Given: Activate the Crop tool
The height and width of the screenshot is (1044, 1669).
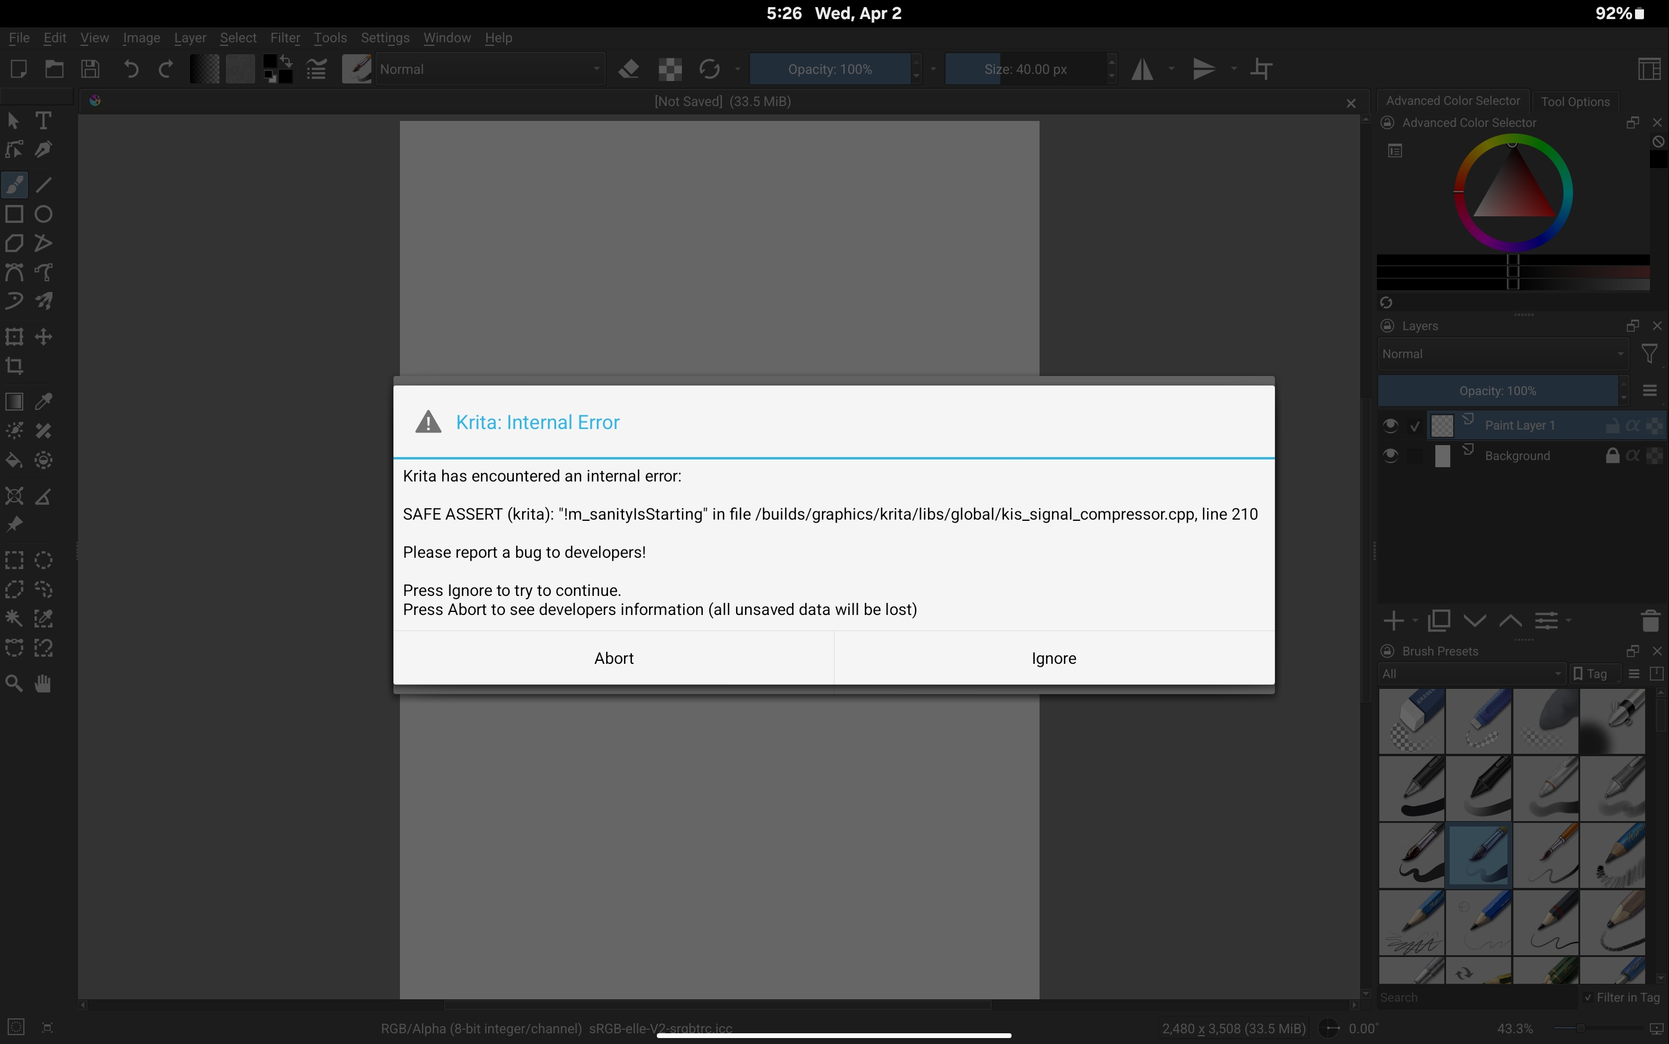Looking at the screenshot, I should point(14,366).
